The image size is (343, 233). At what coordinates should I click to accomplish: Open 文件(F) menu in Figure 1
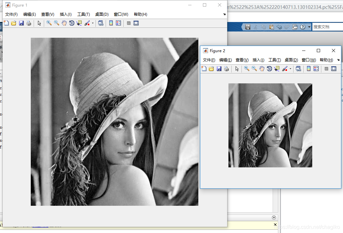(x=11, y=14)
